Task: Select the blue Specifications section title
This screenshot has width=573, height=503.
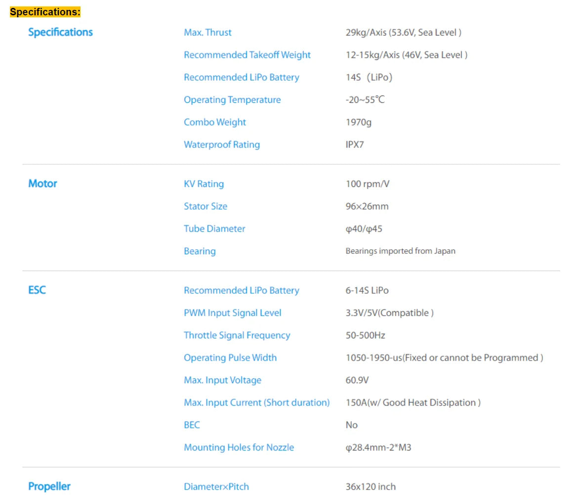Action: point(60,32)
